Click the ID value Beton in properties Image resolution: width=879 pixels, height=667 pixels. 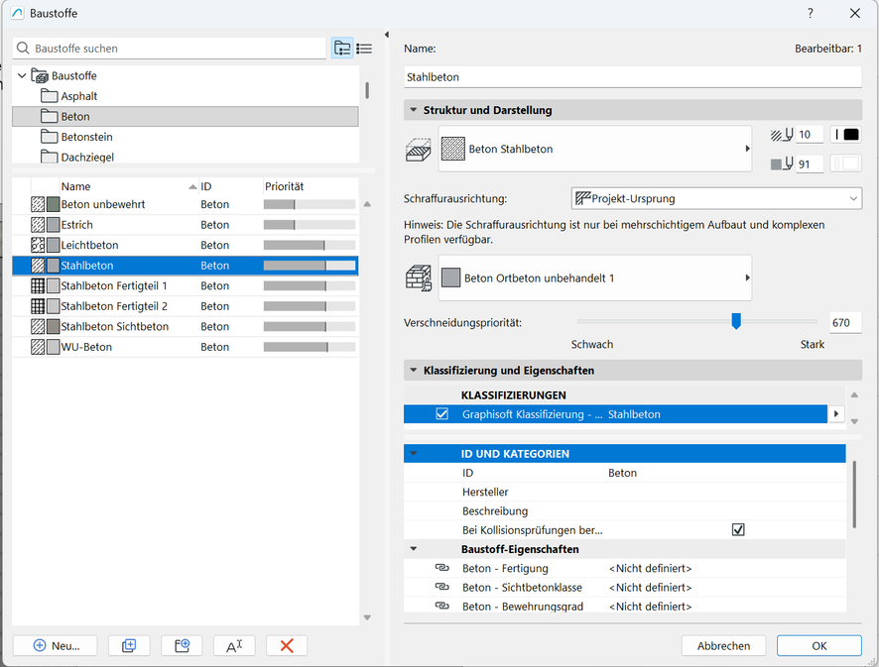pos(622,473)
